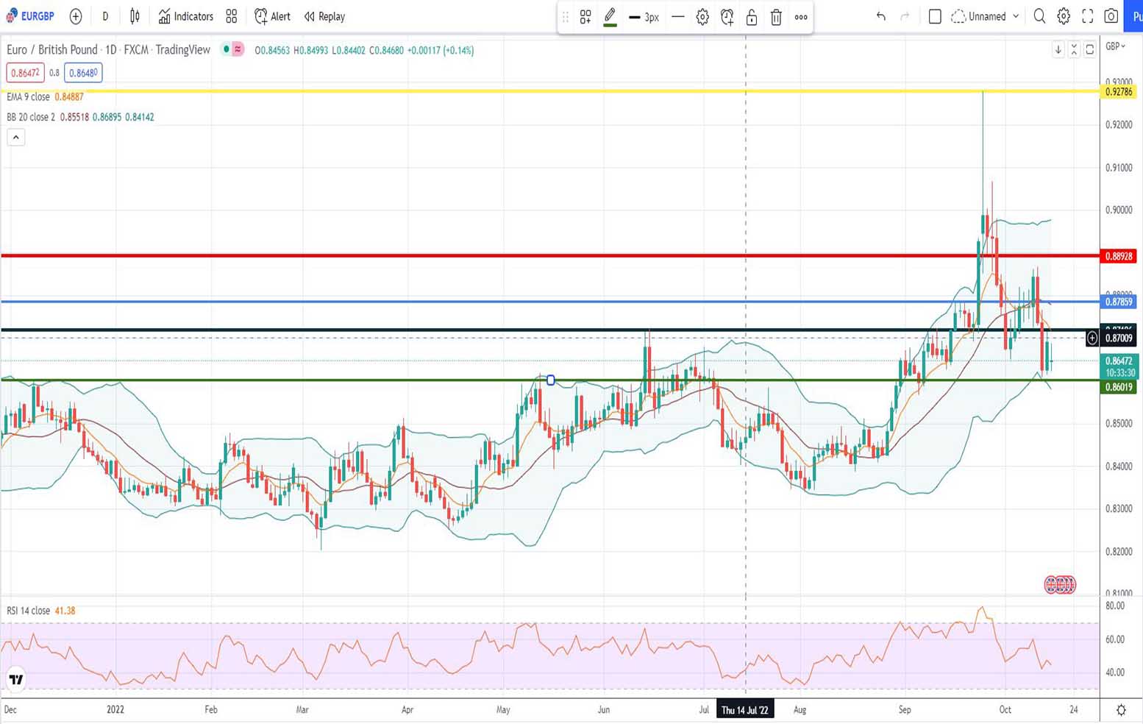The image size is (1143, 724).
Task: Open indicator templates grid icon
Action: [x=232, y=16]
